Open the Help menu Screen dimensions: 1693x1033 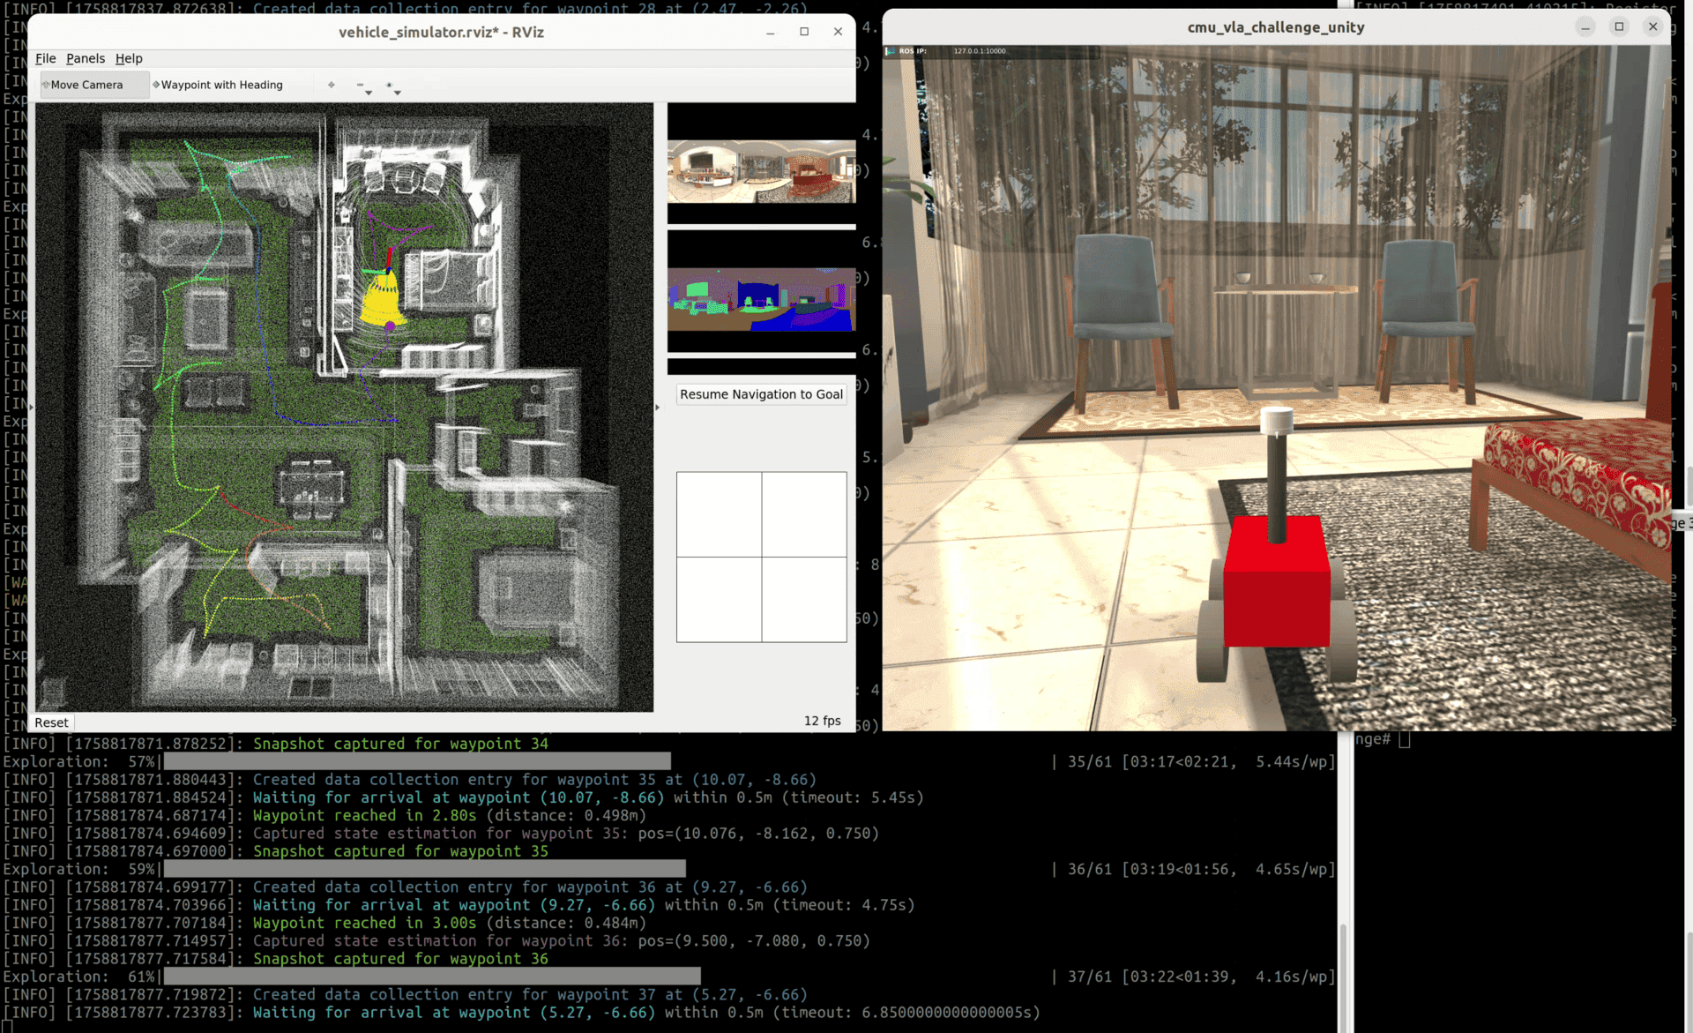coord(129,58)
